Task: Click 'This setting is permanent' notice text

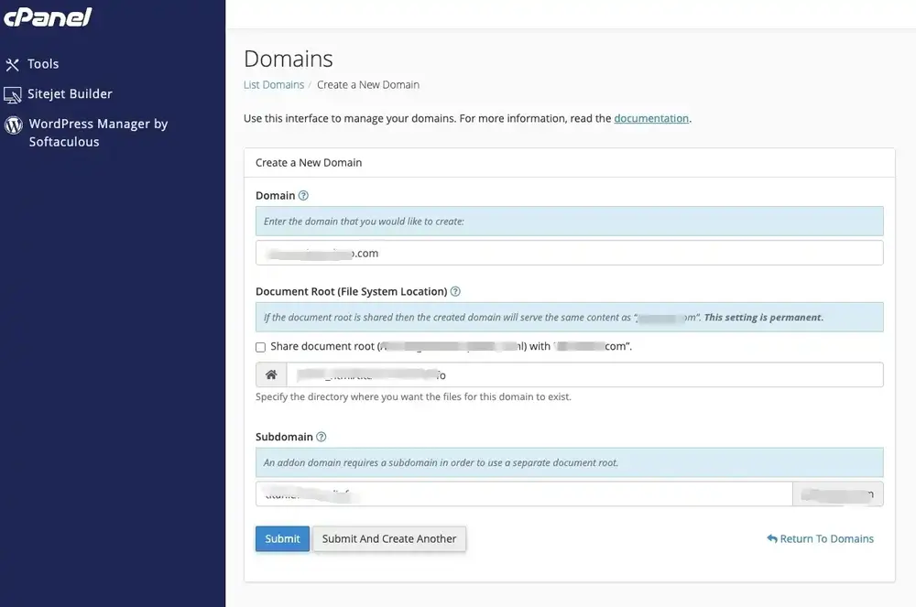Action: 764,318
